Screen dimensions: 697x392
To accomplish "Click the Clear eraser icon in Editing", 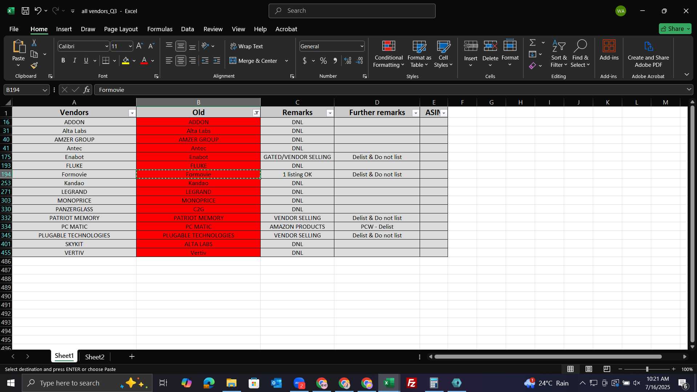I will click(x=533, y=66).
